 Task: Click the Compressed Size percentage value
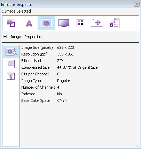tap(77, 67)
